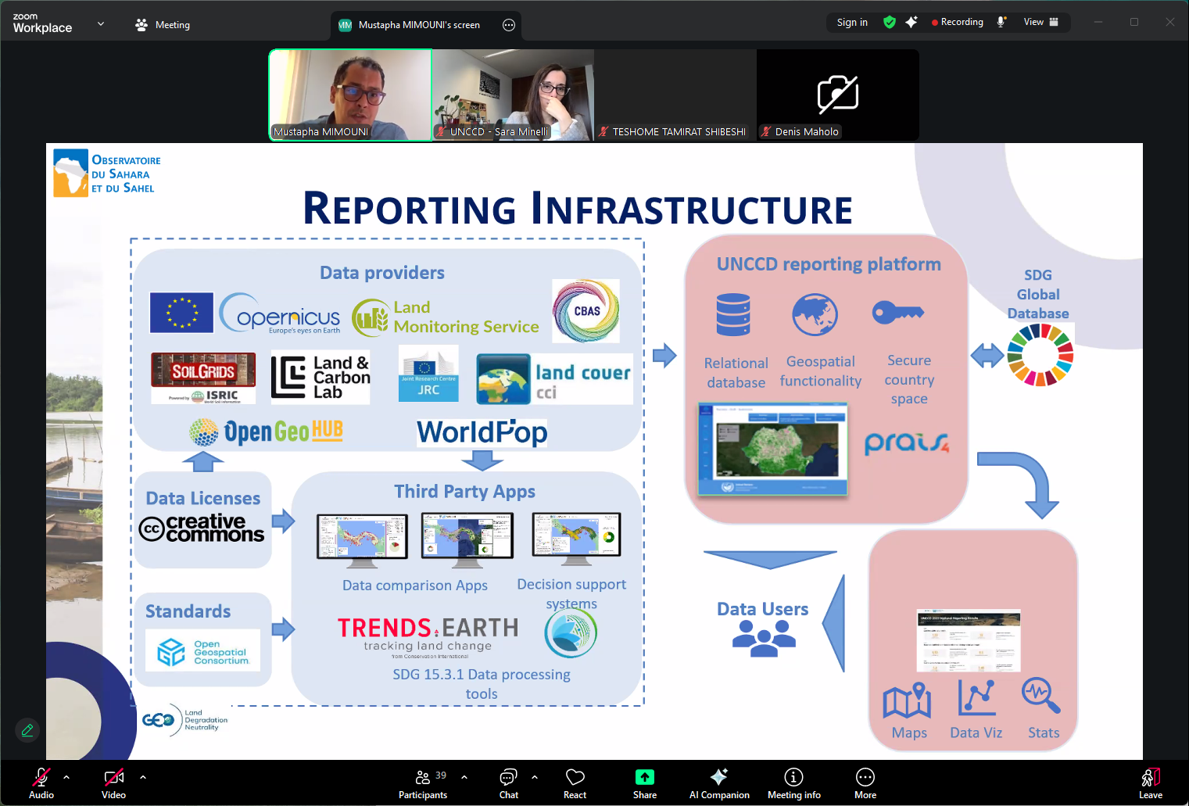This screenshot has height=806, width=1189.
Task: Click the annotation pencil tool
Action: [27, 729]
